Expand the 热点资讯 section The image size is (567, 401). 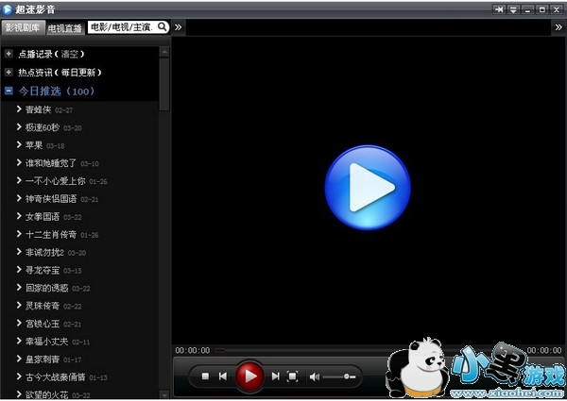pos(9,73)
